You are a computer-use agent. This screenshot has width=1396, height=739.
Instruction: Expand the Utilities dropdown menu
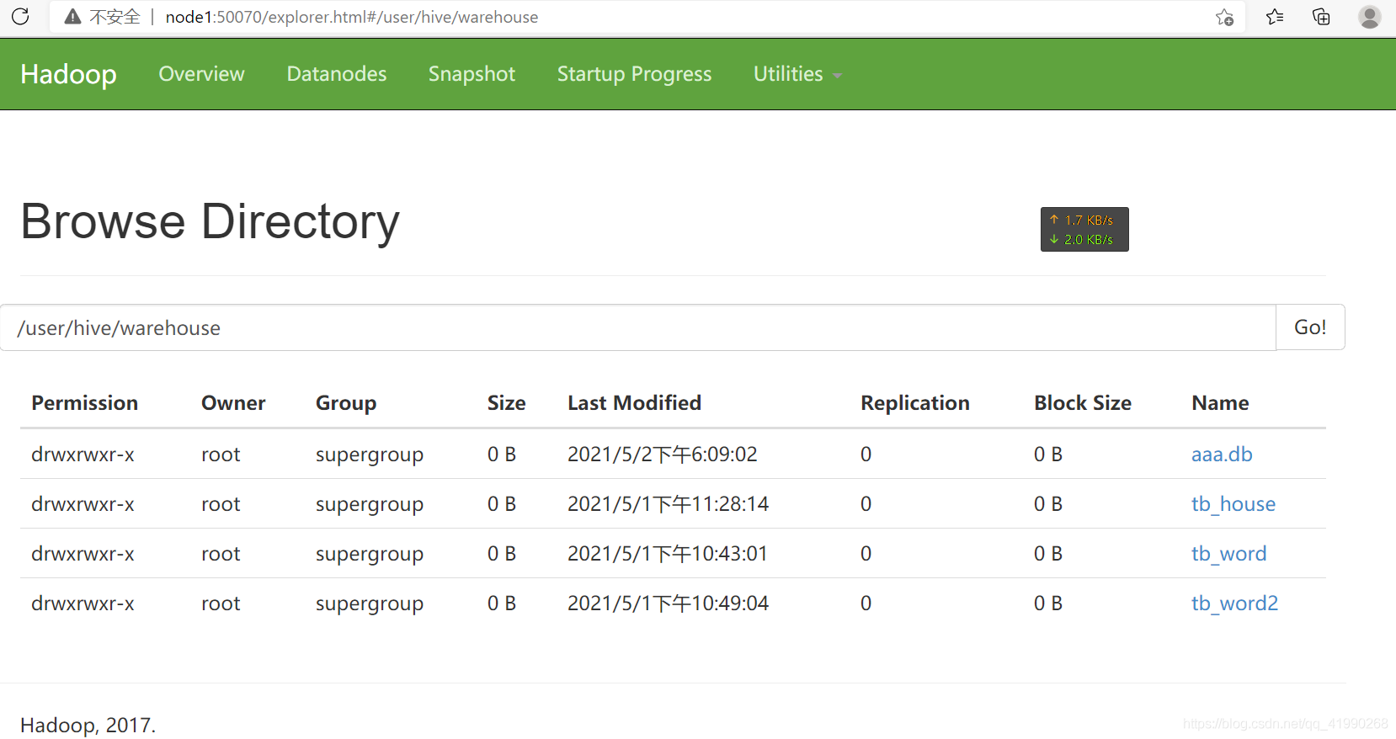click(x=797, y=74)
